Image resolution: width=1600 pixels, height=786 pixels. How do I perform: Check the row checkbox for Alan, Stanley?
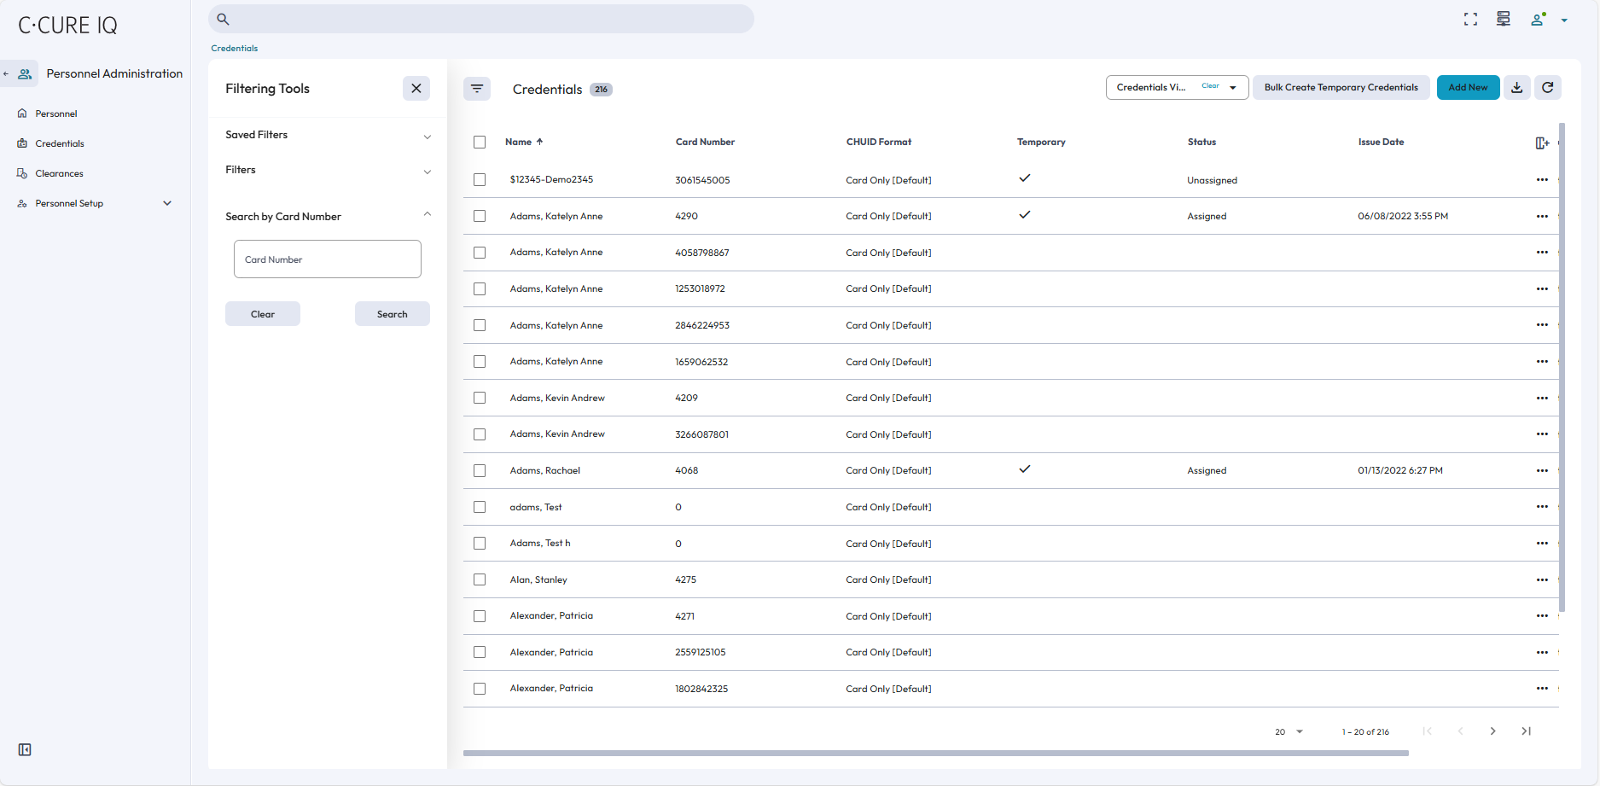(x=480, y=579)
